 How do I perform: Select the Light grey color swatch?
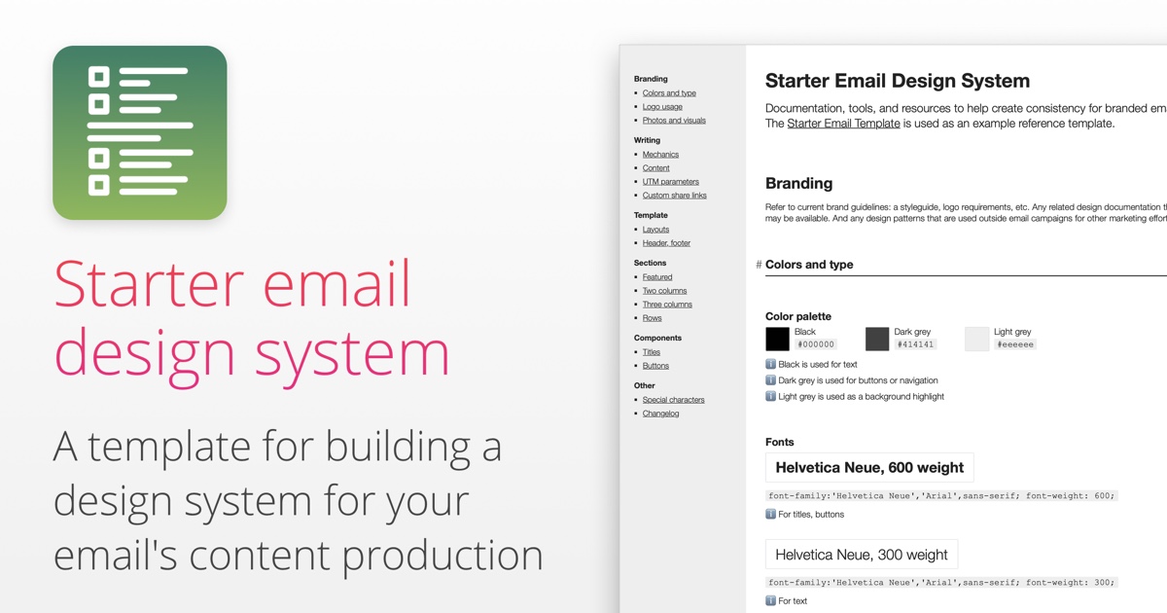point(975,338)
